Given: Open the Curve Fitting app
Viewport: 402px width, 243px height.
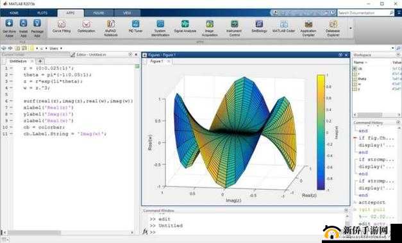Looking at the screenshot, I should (x=62, y=27).
